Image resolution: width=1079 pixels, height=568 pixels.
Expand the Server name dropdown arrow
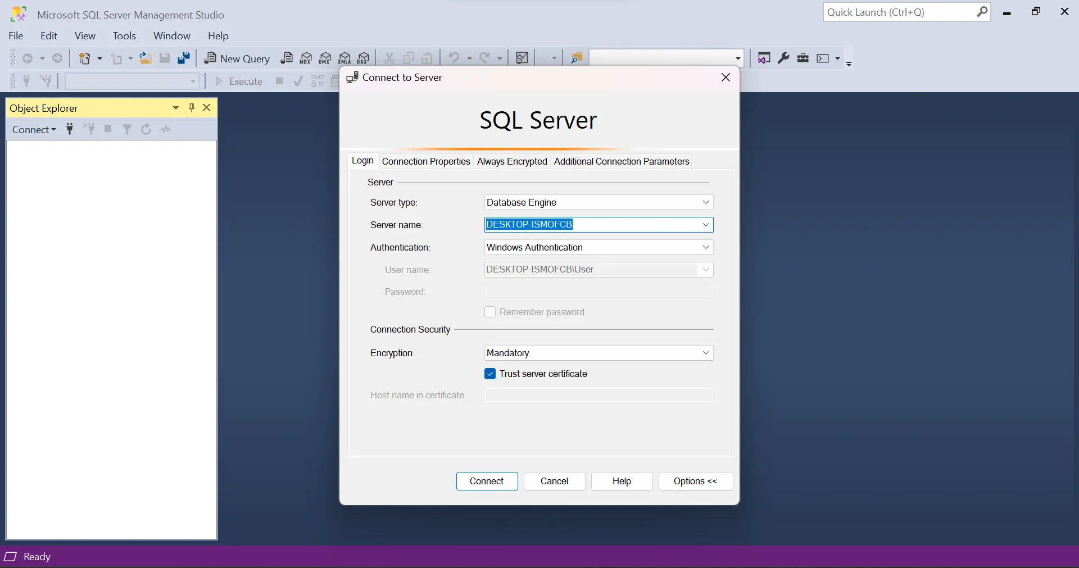pyautogui.click(x=706, y=225)
